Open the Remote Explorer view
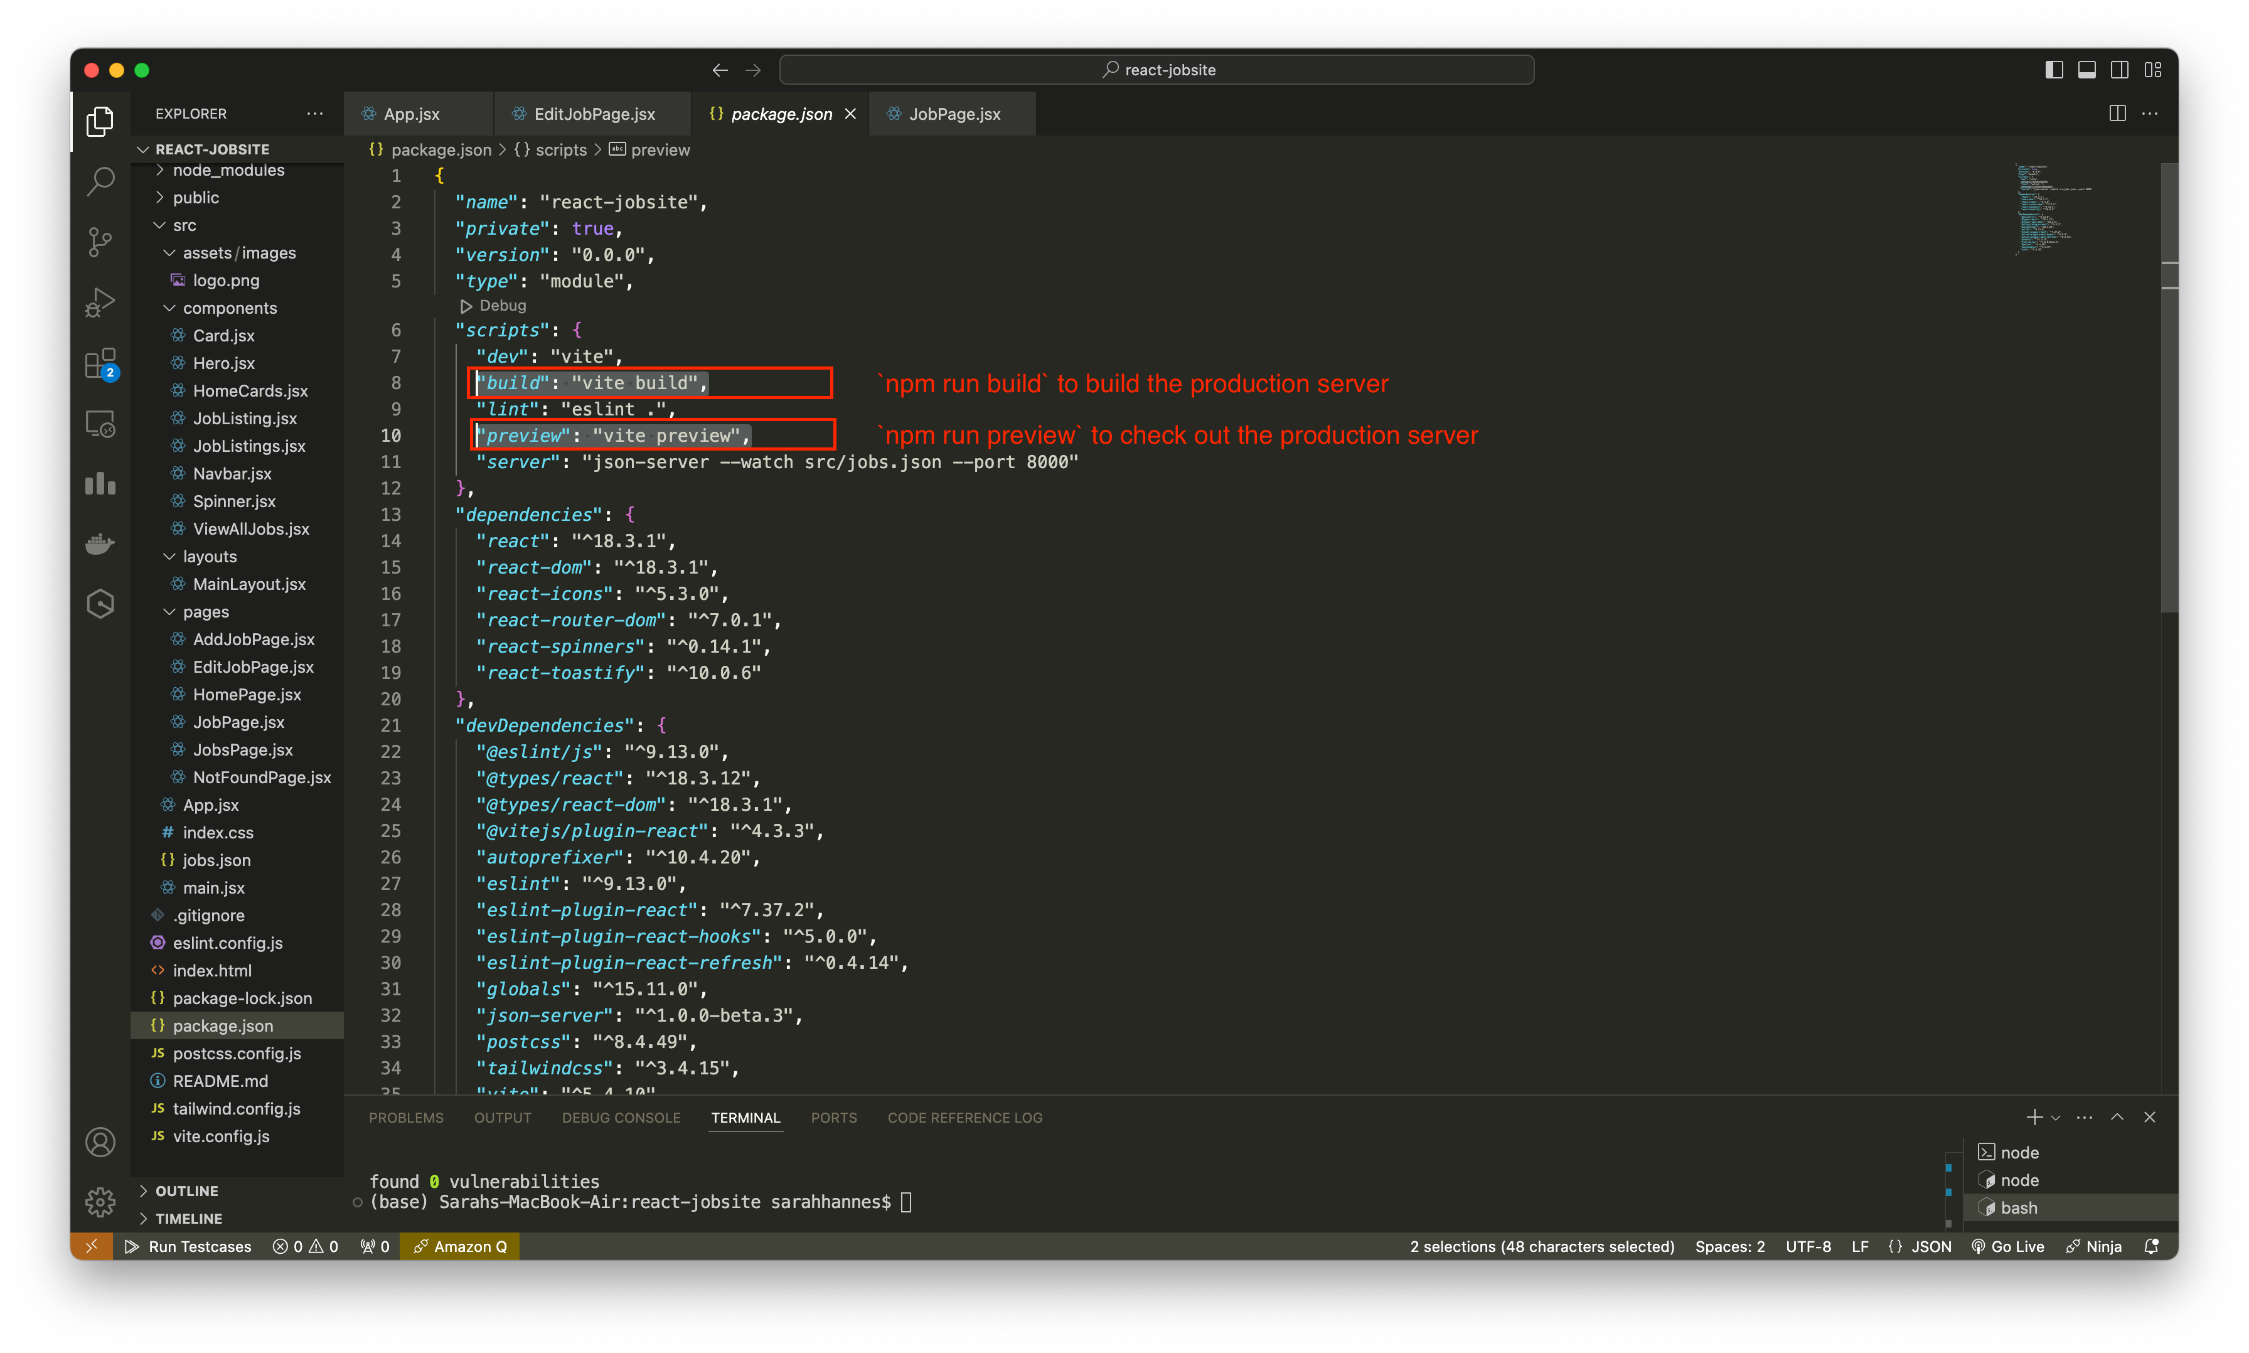This screenshot has height=1353, width=2249. point(100,423)
